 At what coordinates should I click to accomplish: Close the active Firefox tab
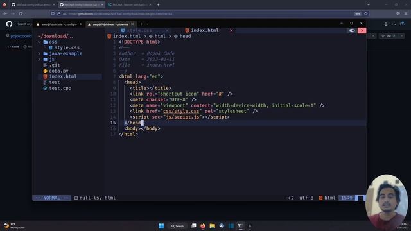(x=102, y=4)
